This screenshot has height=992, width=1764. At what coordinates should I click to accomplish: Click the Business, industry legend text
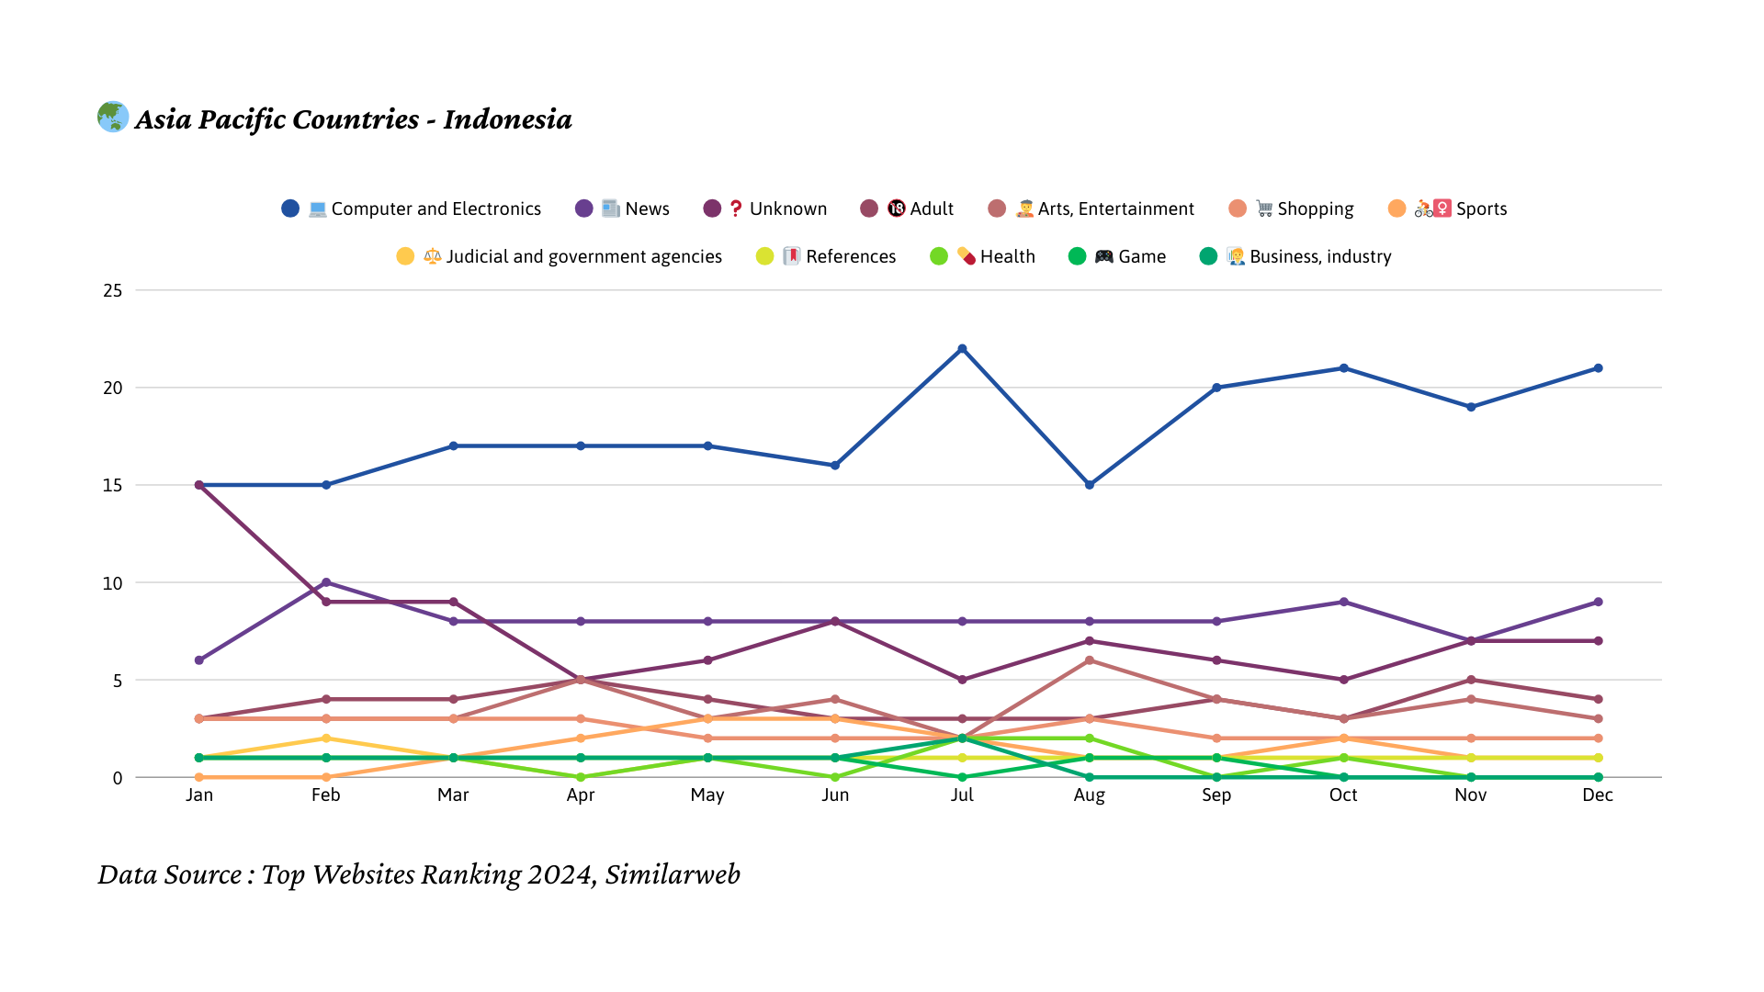coord(1320,257)
